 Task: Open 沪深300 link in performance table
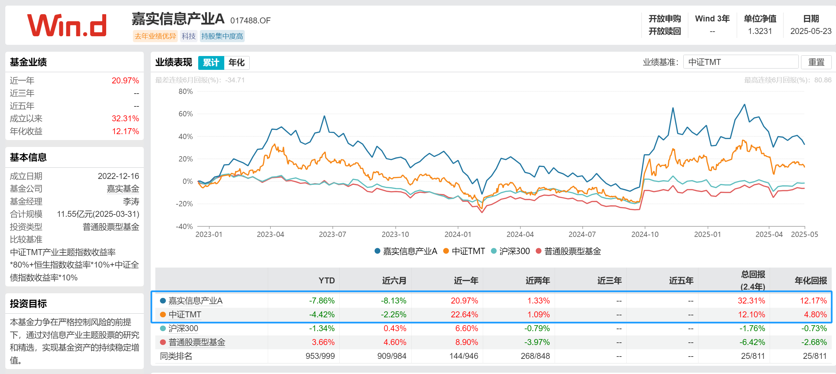(183, 328)
